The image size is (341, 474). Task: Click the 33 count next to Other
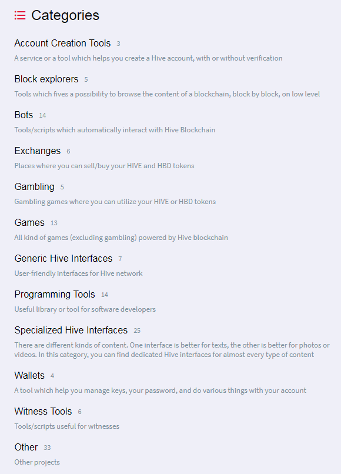[x=47, y=448]
